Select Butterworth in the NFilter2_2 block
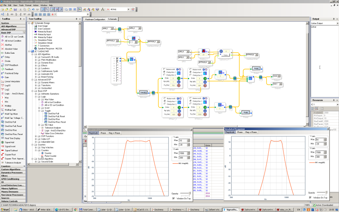 190,98
